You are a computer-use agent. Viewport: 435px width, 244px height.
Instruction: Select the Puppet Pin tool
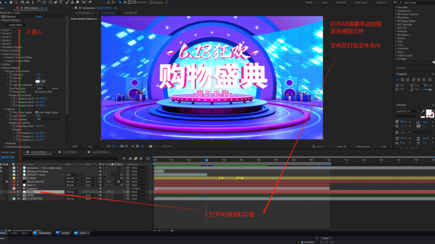click(90, 2)
